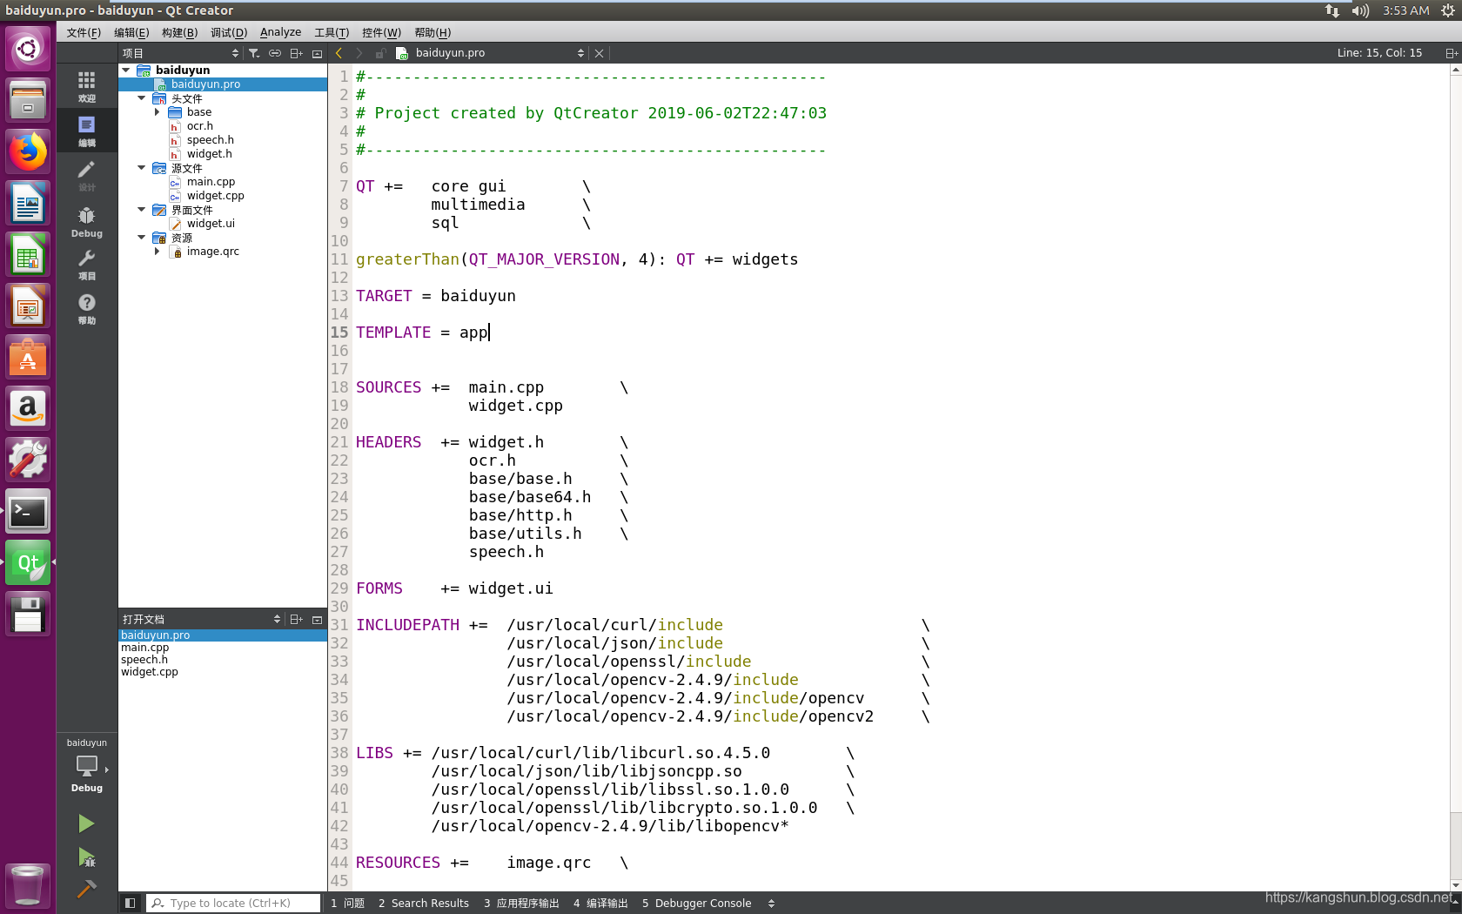This screenshot has width=1462, height=914.
Task: Build project with the hammer icon
Action: (x=86, y=889)
